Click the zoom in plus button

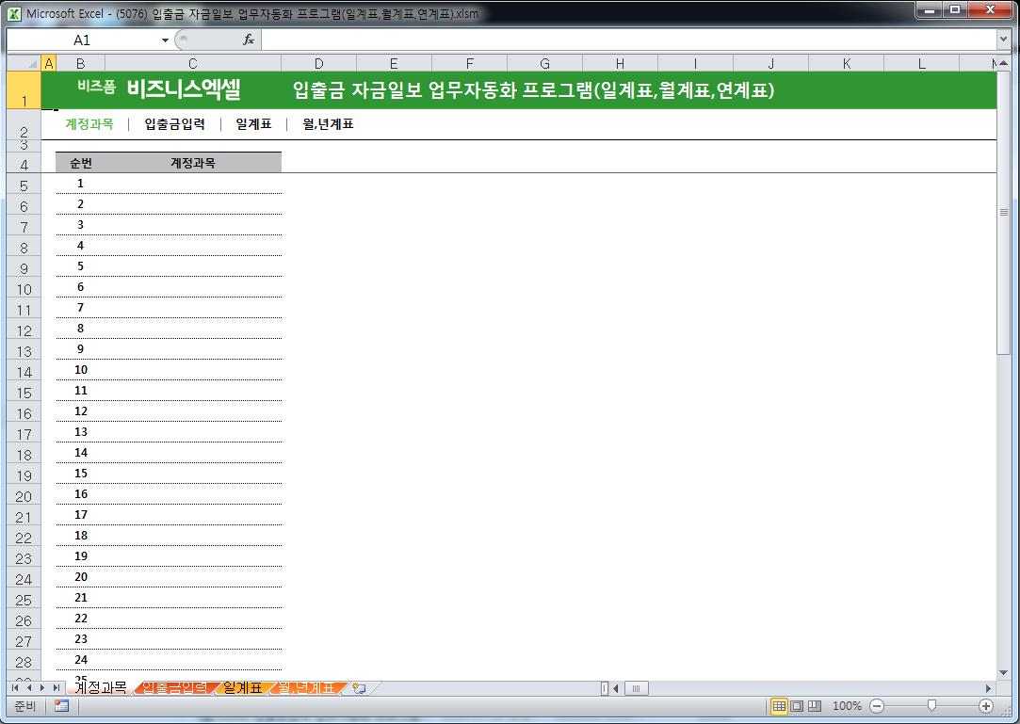coord(985,706)
